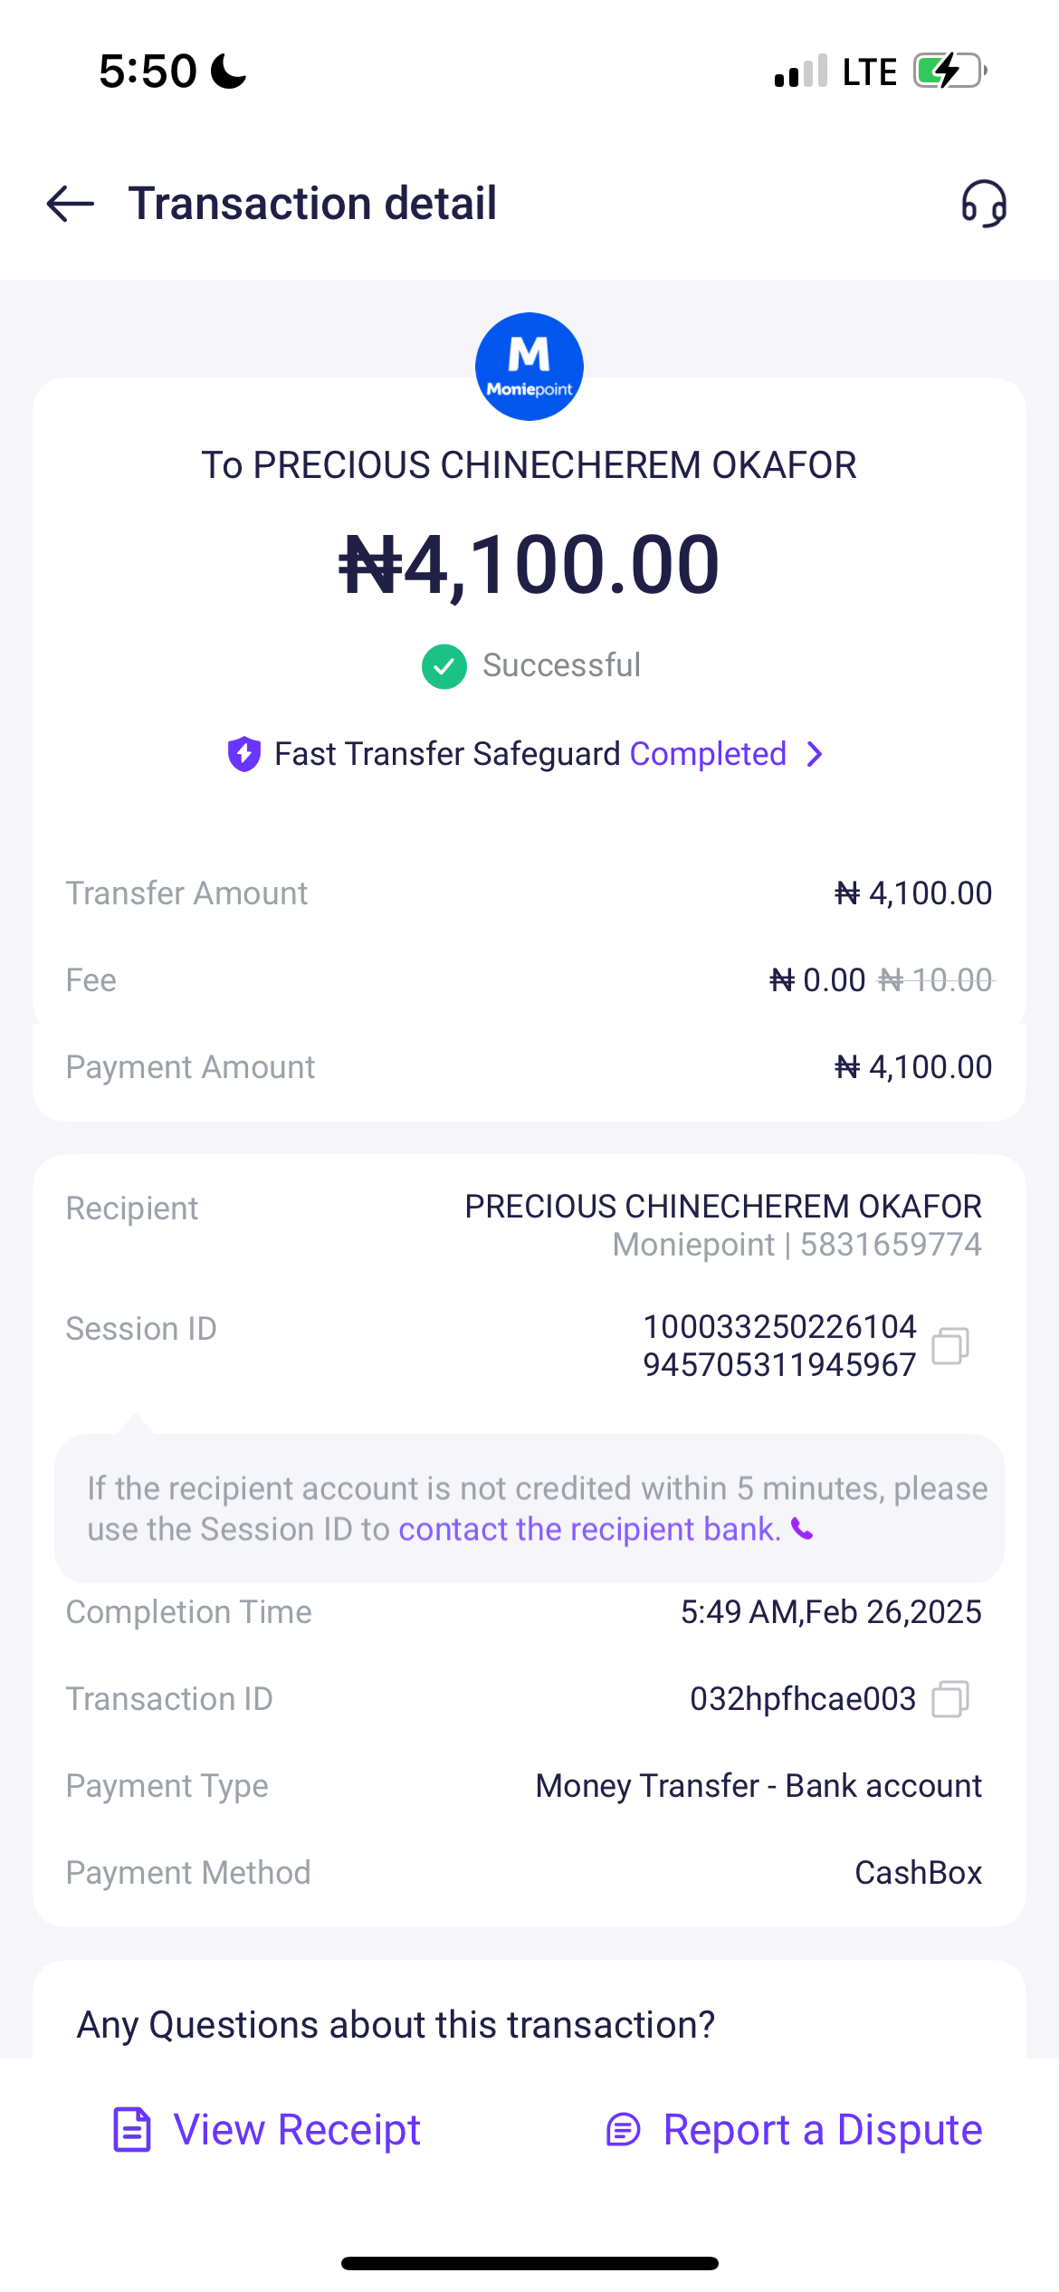1059x2292 pixels.
Task: Tap the Moniepoint bank logo
Action: point(529,367)
